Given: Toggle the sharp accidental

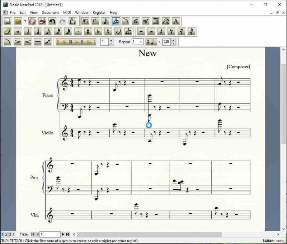Looking at the screenshot, I should coord(88,31).
